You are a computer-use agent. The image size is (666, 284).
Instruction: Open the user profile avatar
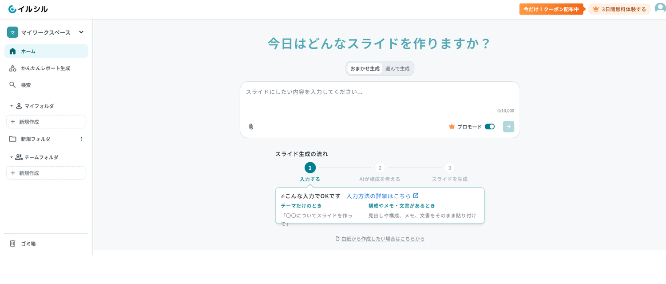(x=660, y=8)
